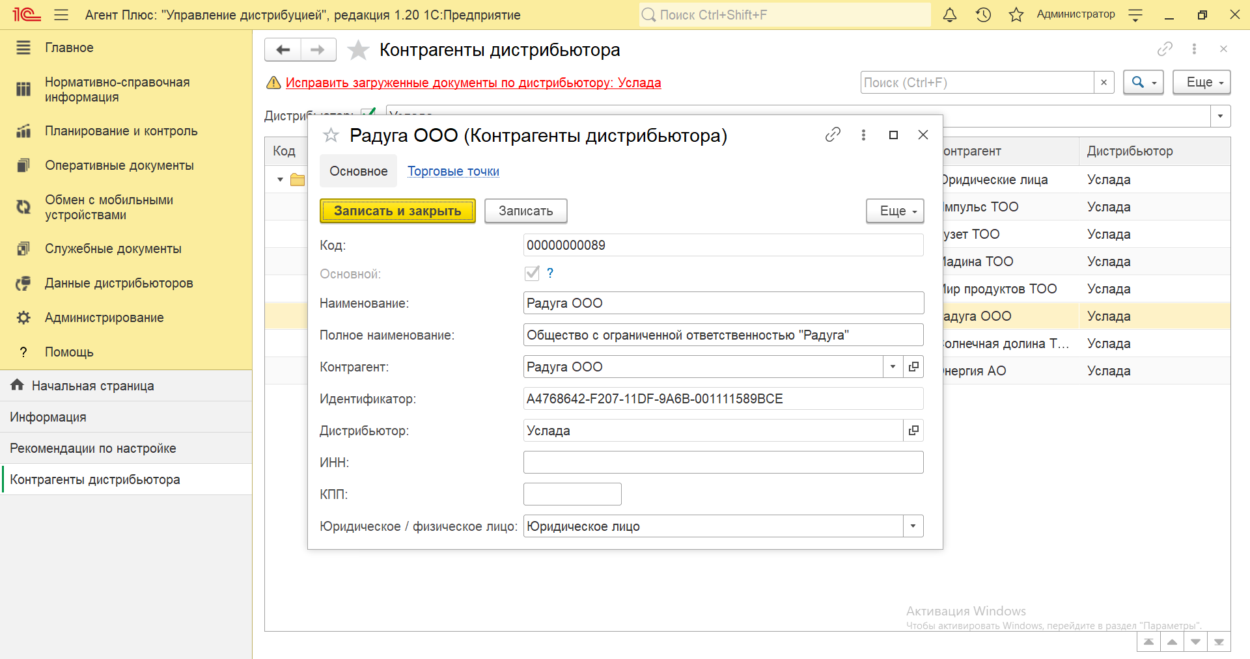1250x659 pixels.
Task: Clear the list search field with X
Action: [x=1104, y=83]
